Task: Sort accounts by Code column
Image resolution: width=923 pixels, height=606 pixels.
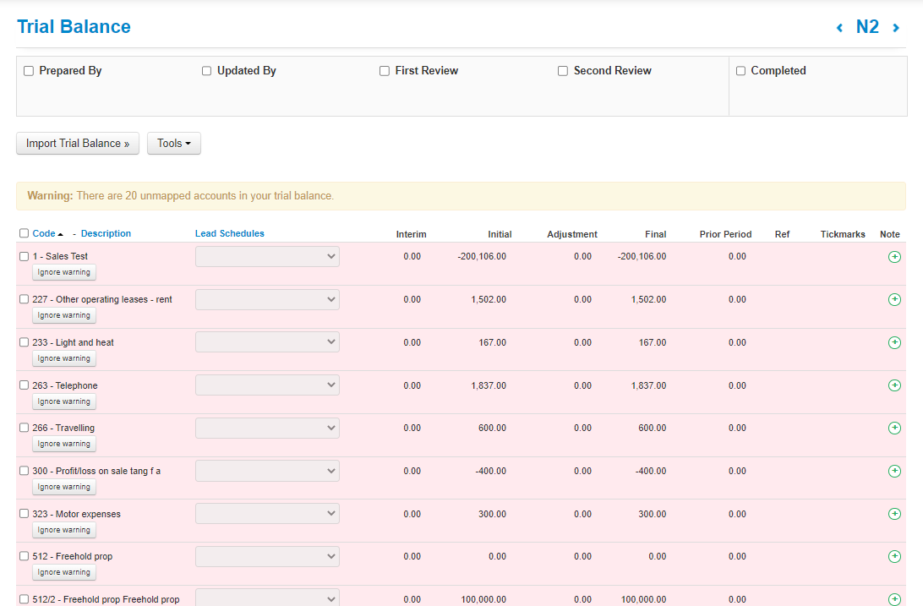Action: tap(44, 233)
